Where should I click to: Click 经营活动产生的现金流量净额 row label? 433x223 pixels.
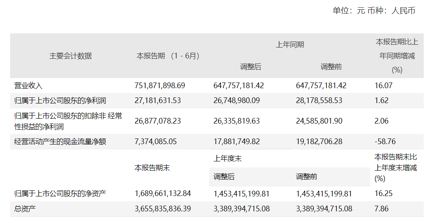click(x=60, y=142)
